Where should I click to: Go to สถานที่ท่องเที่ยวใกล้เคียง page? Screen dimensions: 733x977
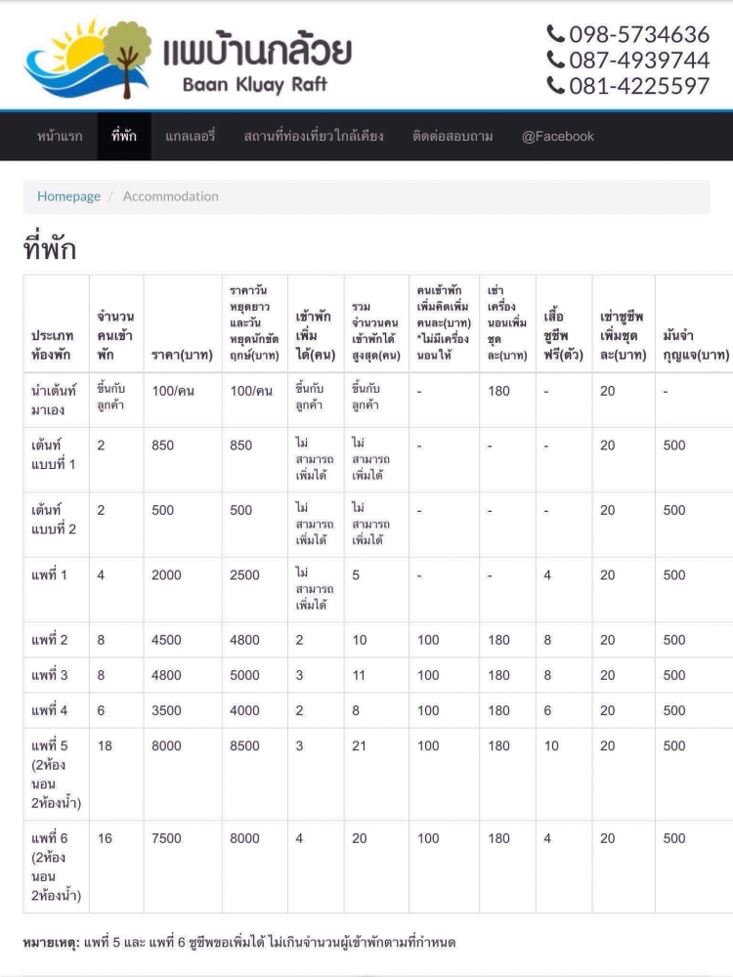tap(313, 137)
